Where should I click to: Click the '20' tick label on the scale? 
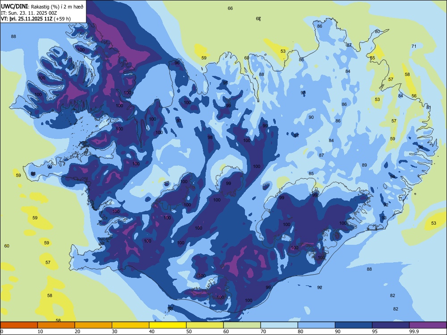[77, 331]
